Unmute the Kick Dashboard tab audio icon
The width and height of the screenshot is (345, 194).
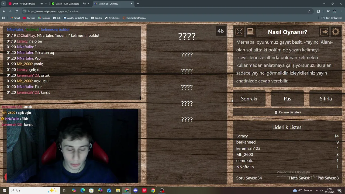click(84, 4)
